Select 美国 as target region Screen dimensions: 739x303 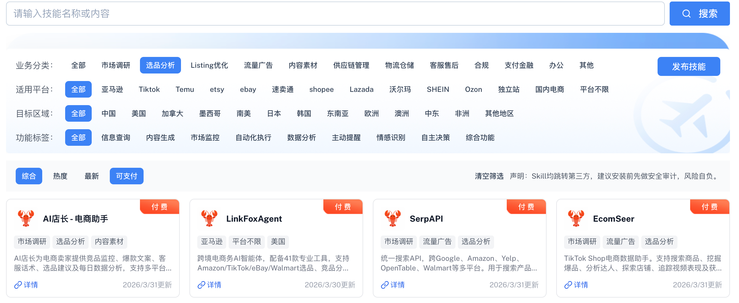coord(138,114)
